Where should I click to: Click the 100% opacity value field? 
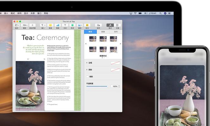[x=114, y=86]
